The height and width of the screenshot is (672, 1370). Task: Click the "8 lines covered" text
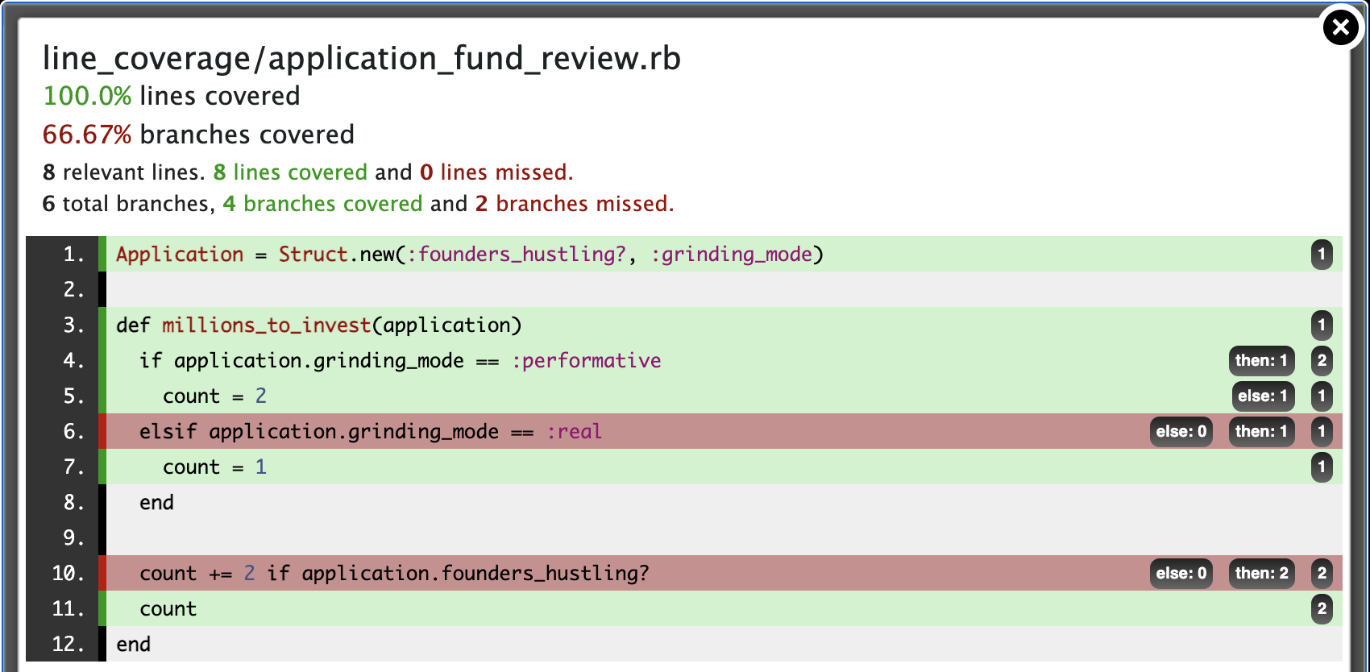pyautogui.click(x=290, y=172)
